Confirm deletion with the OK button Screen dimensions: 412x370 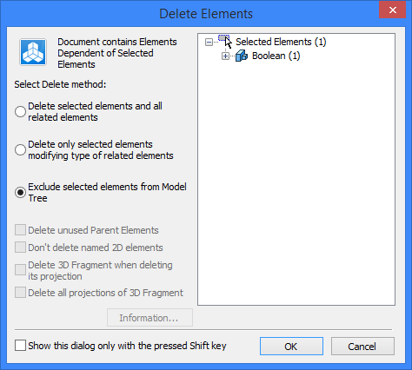point(291,346)
